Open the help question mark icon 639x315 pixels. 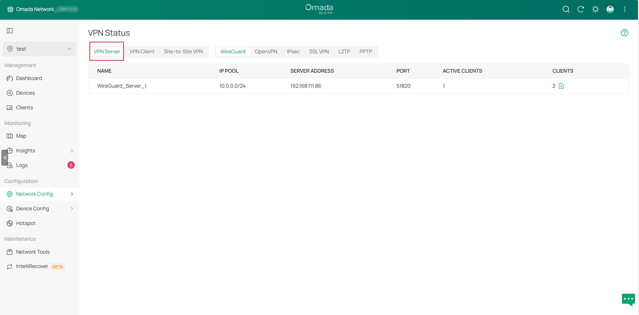tap(625, 33)
